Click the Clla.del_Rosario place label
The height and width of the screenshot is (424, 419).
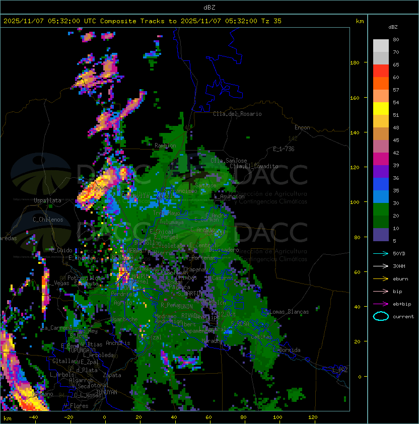237,114
